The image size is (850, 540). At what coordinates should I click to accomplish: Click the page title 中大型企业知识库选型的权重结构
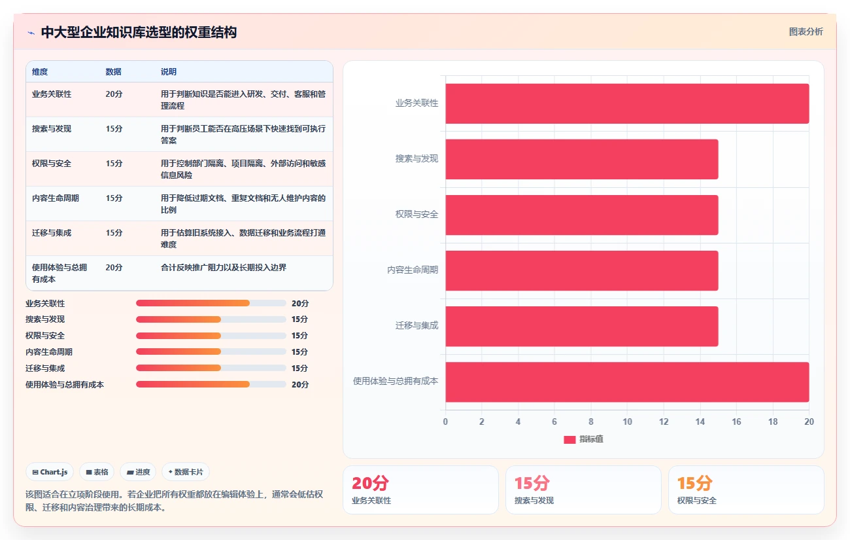139,33
